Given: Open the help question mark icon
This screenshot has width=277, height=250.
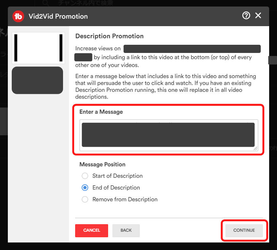Looking at the screenshot, I should [x=246, y=15].
